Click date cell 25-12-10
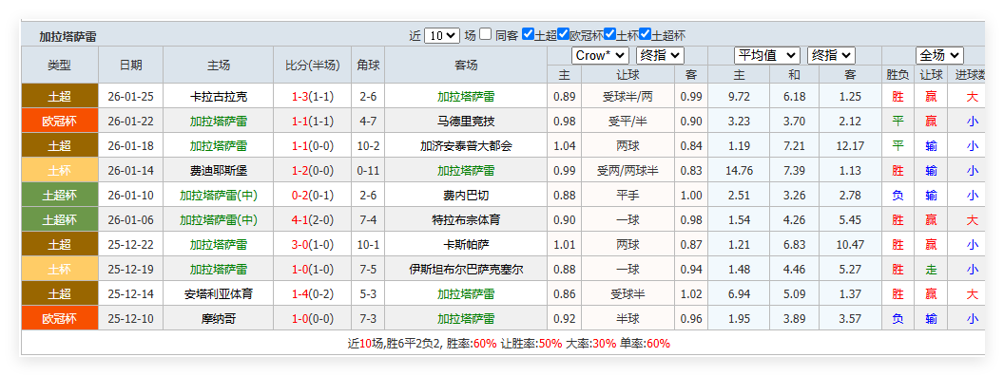This screenshot has height=376, width=1004. click(x=130, y=318)
